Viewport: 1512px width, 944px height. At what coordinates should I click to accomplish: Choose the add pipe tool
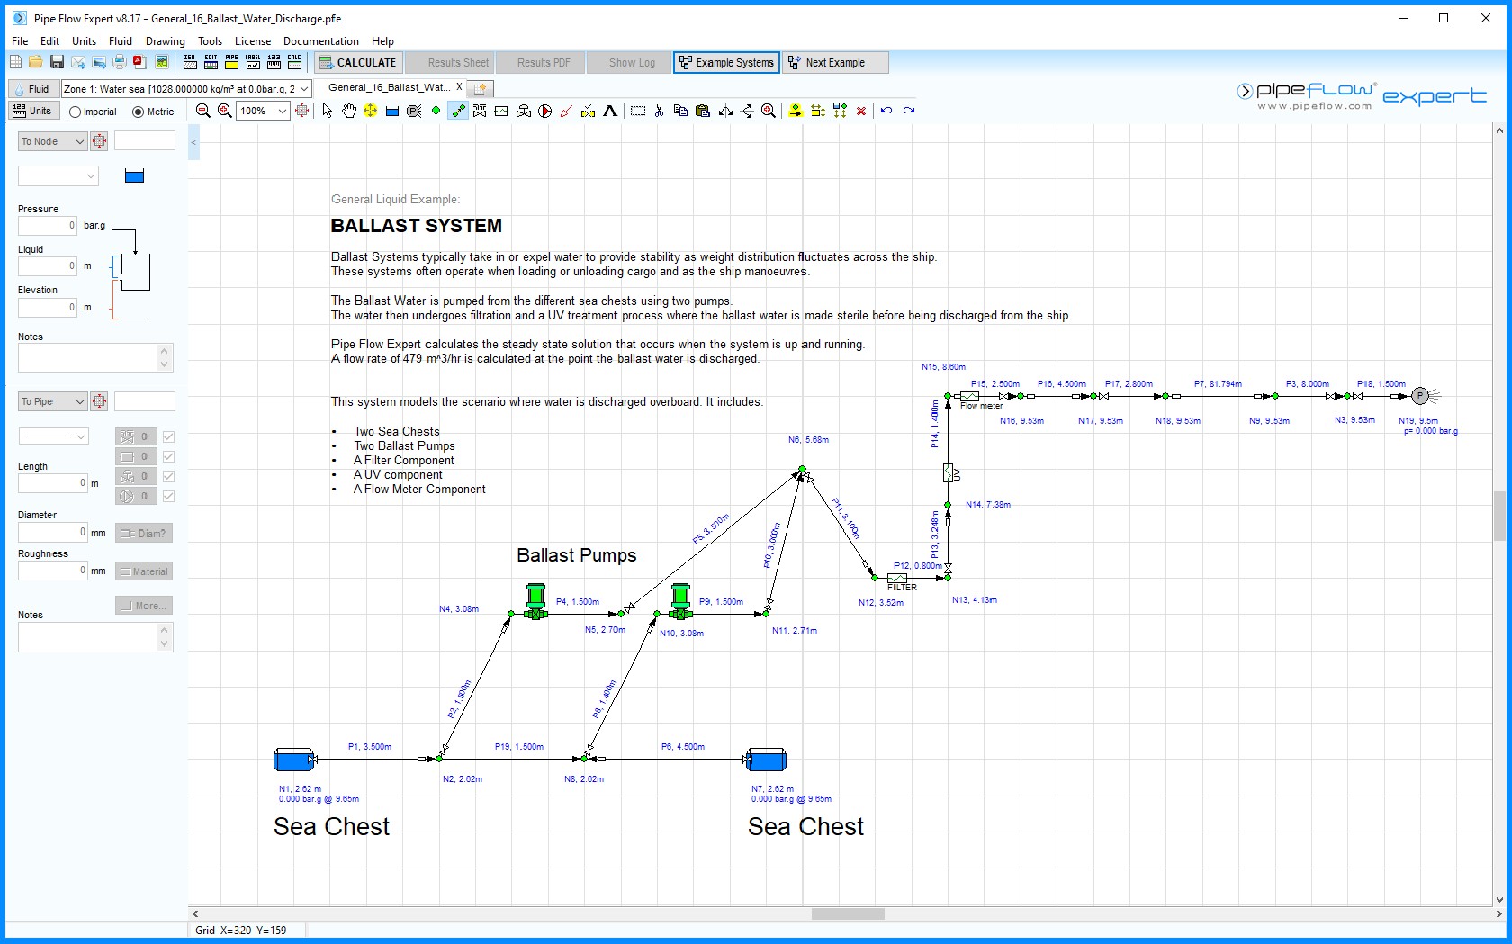tap(458, 111)
